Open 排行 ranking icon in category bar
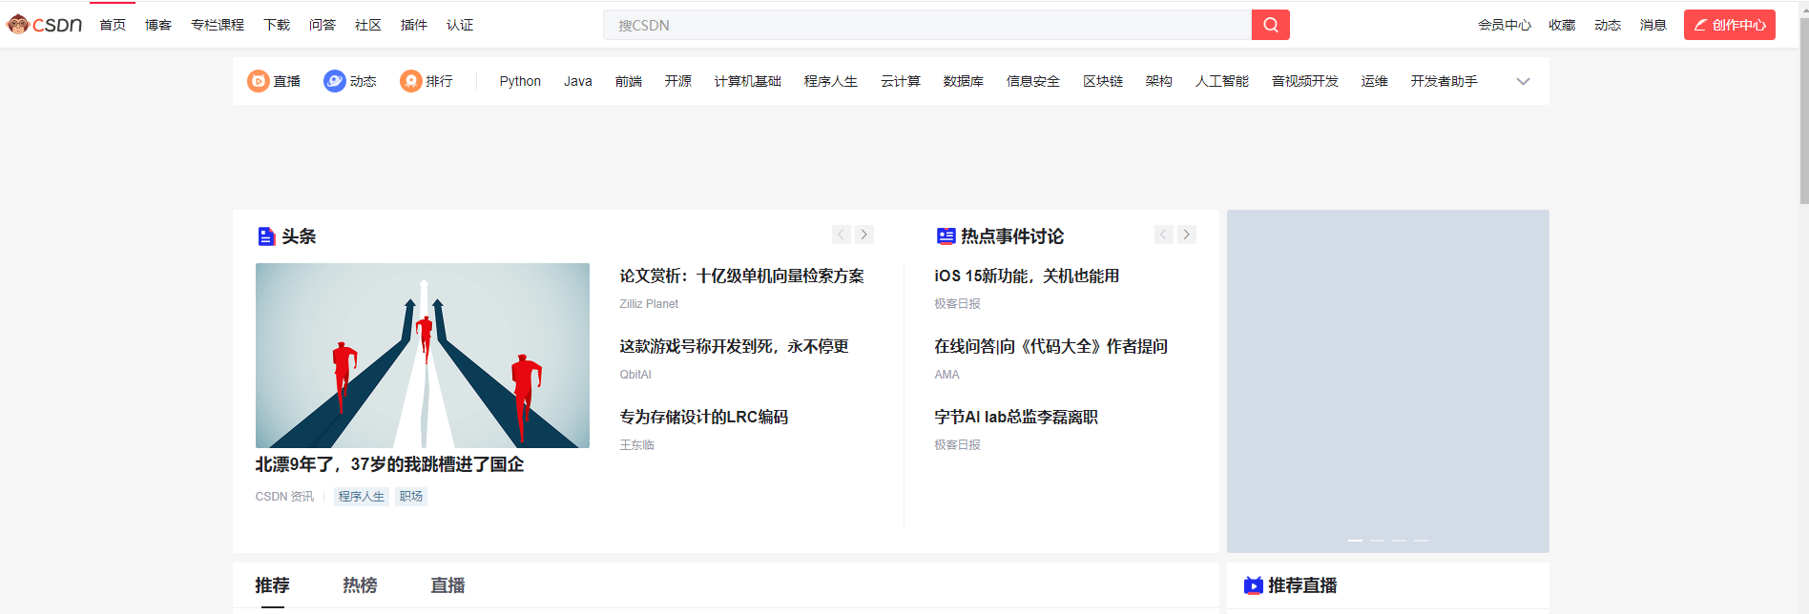This screenshot has width=1809, height=614. tap(410, 81)
